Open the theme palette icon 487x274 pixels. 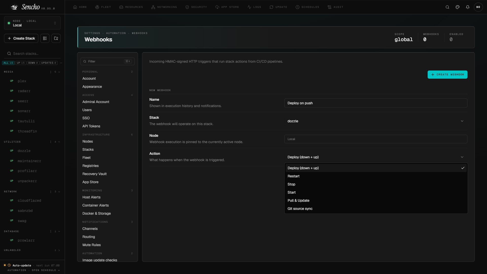[x=458, y=7]
